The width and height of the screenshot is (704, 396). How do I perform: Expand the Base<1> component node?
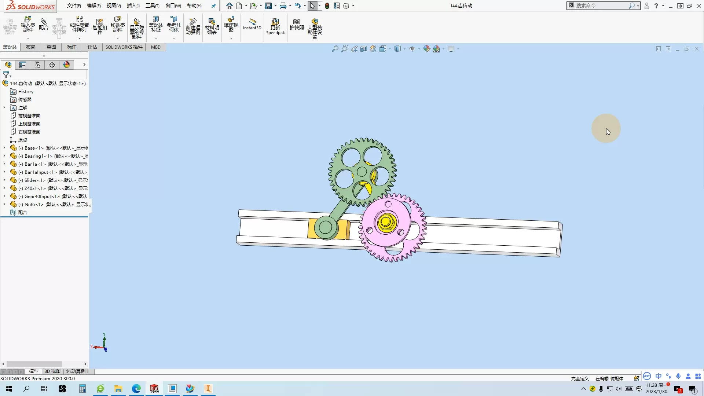pos(4,148)
